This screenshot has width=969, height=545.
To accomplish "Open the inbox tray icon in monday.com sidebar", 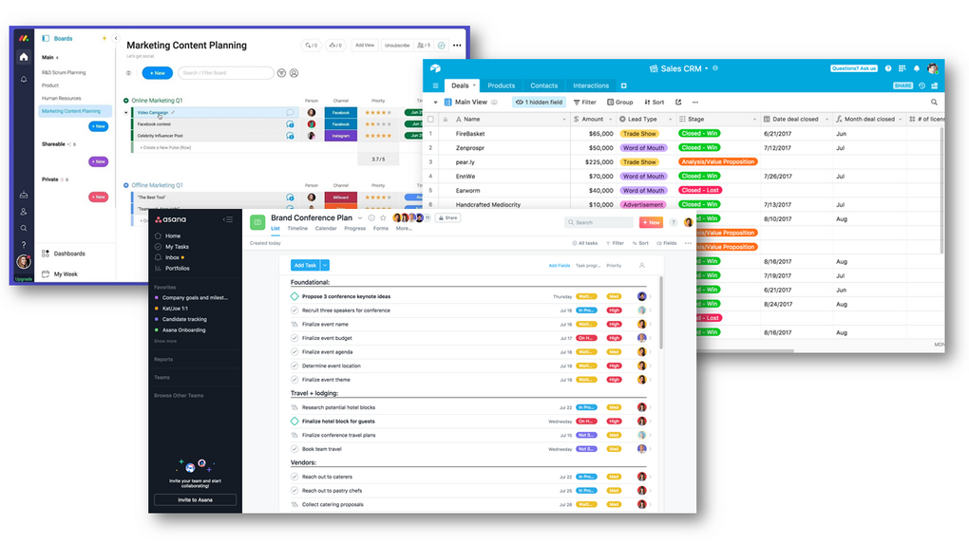I will 24,195.
